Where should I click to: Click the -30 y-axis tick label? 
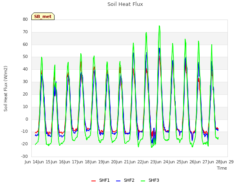24,156
